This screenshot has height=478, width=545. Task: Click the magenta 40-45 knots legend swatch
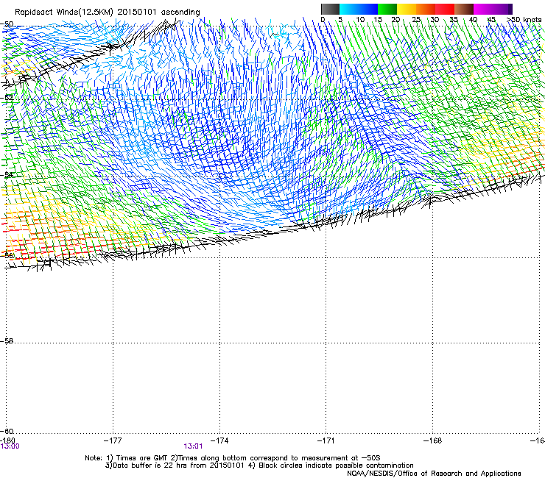[x=483, y=9]
